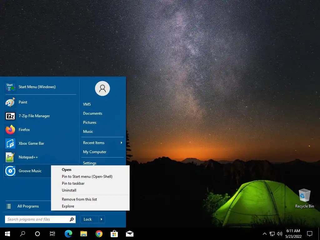Viewport: 320px width, 240px height.
Task: Open Documents from the start menu
Action: (92, 113)
